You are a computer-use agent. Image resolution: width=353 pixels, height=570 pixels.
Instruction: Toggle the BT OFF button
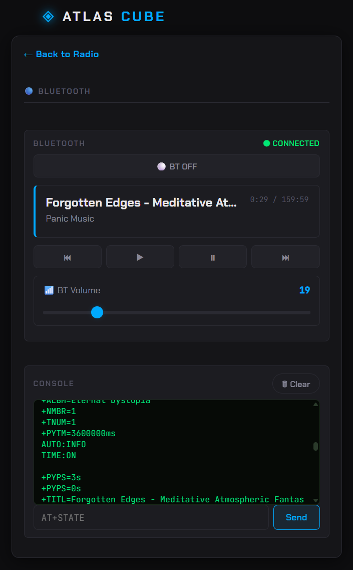[x=176, y=166]
